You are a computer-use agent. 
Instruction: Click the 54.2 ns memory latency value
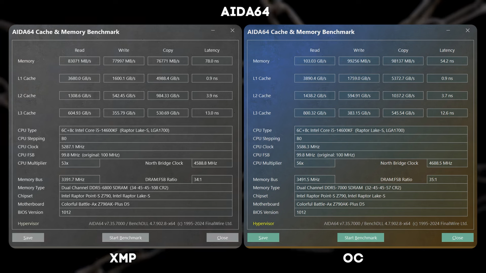(x=447, y=61)
